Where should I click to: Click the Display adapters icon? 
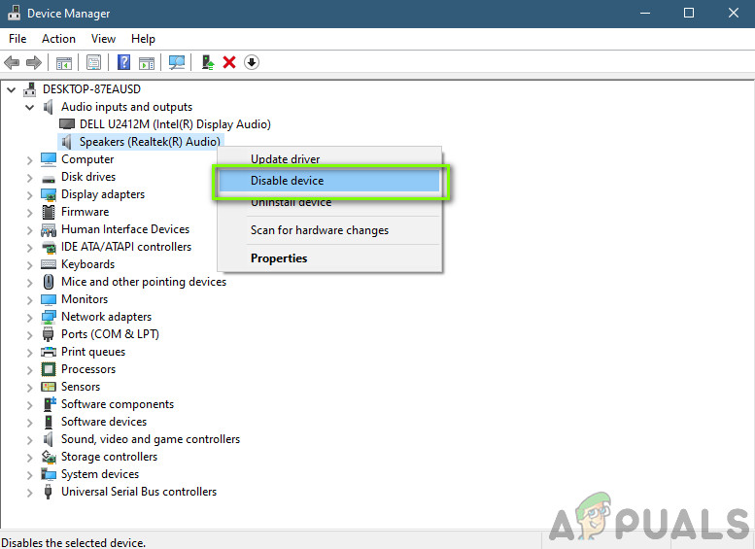pyautogui.click(x=49, y=194)
